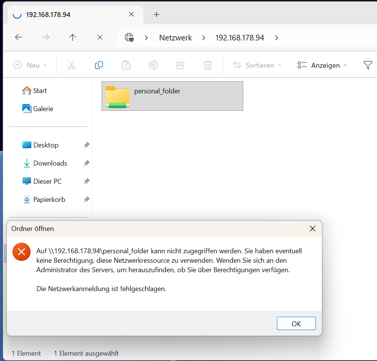Click the Copy icon in the toolbar
377x361 pixels.
click(99, 65)
